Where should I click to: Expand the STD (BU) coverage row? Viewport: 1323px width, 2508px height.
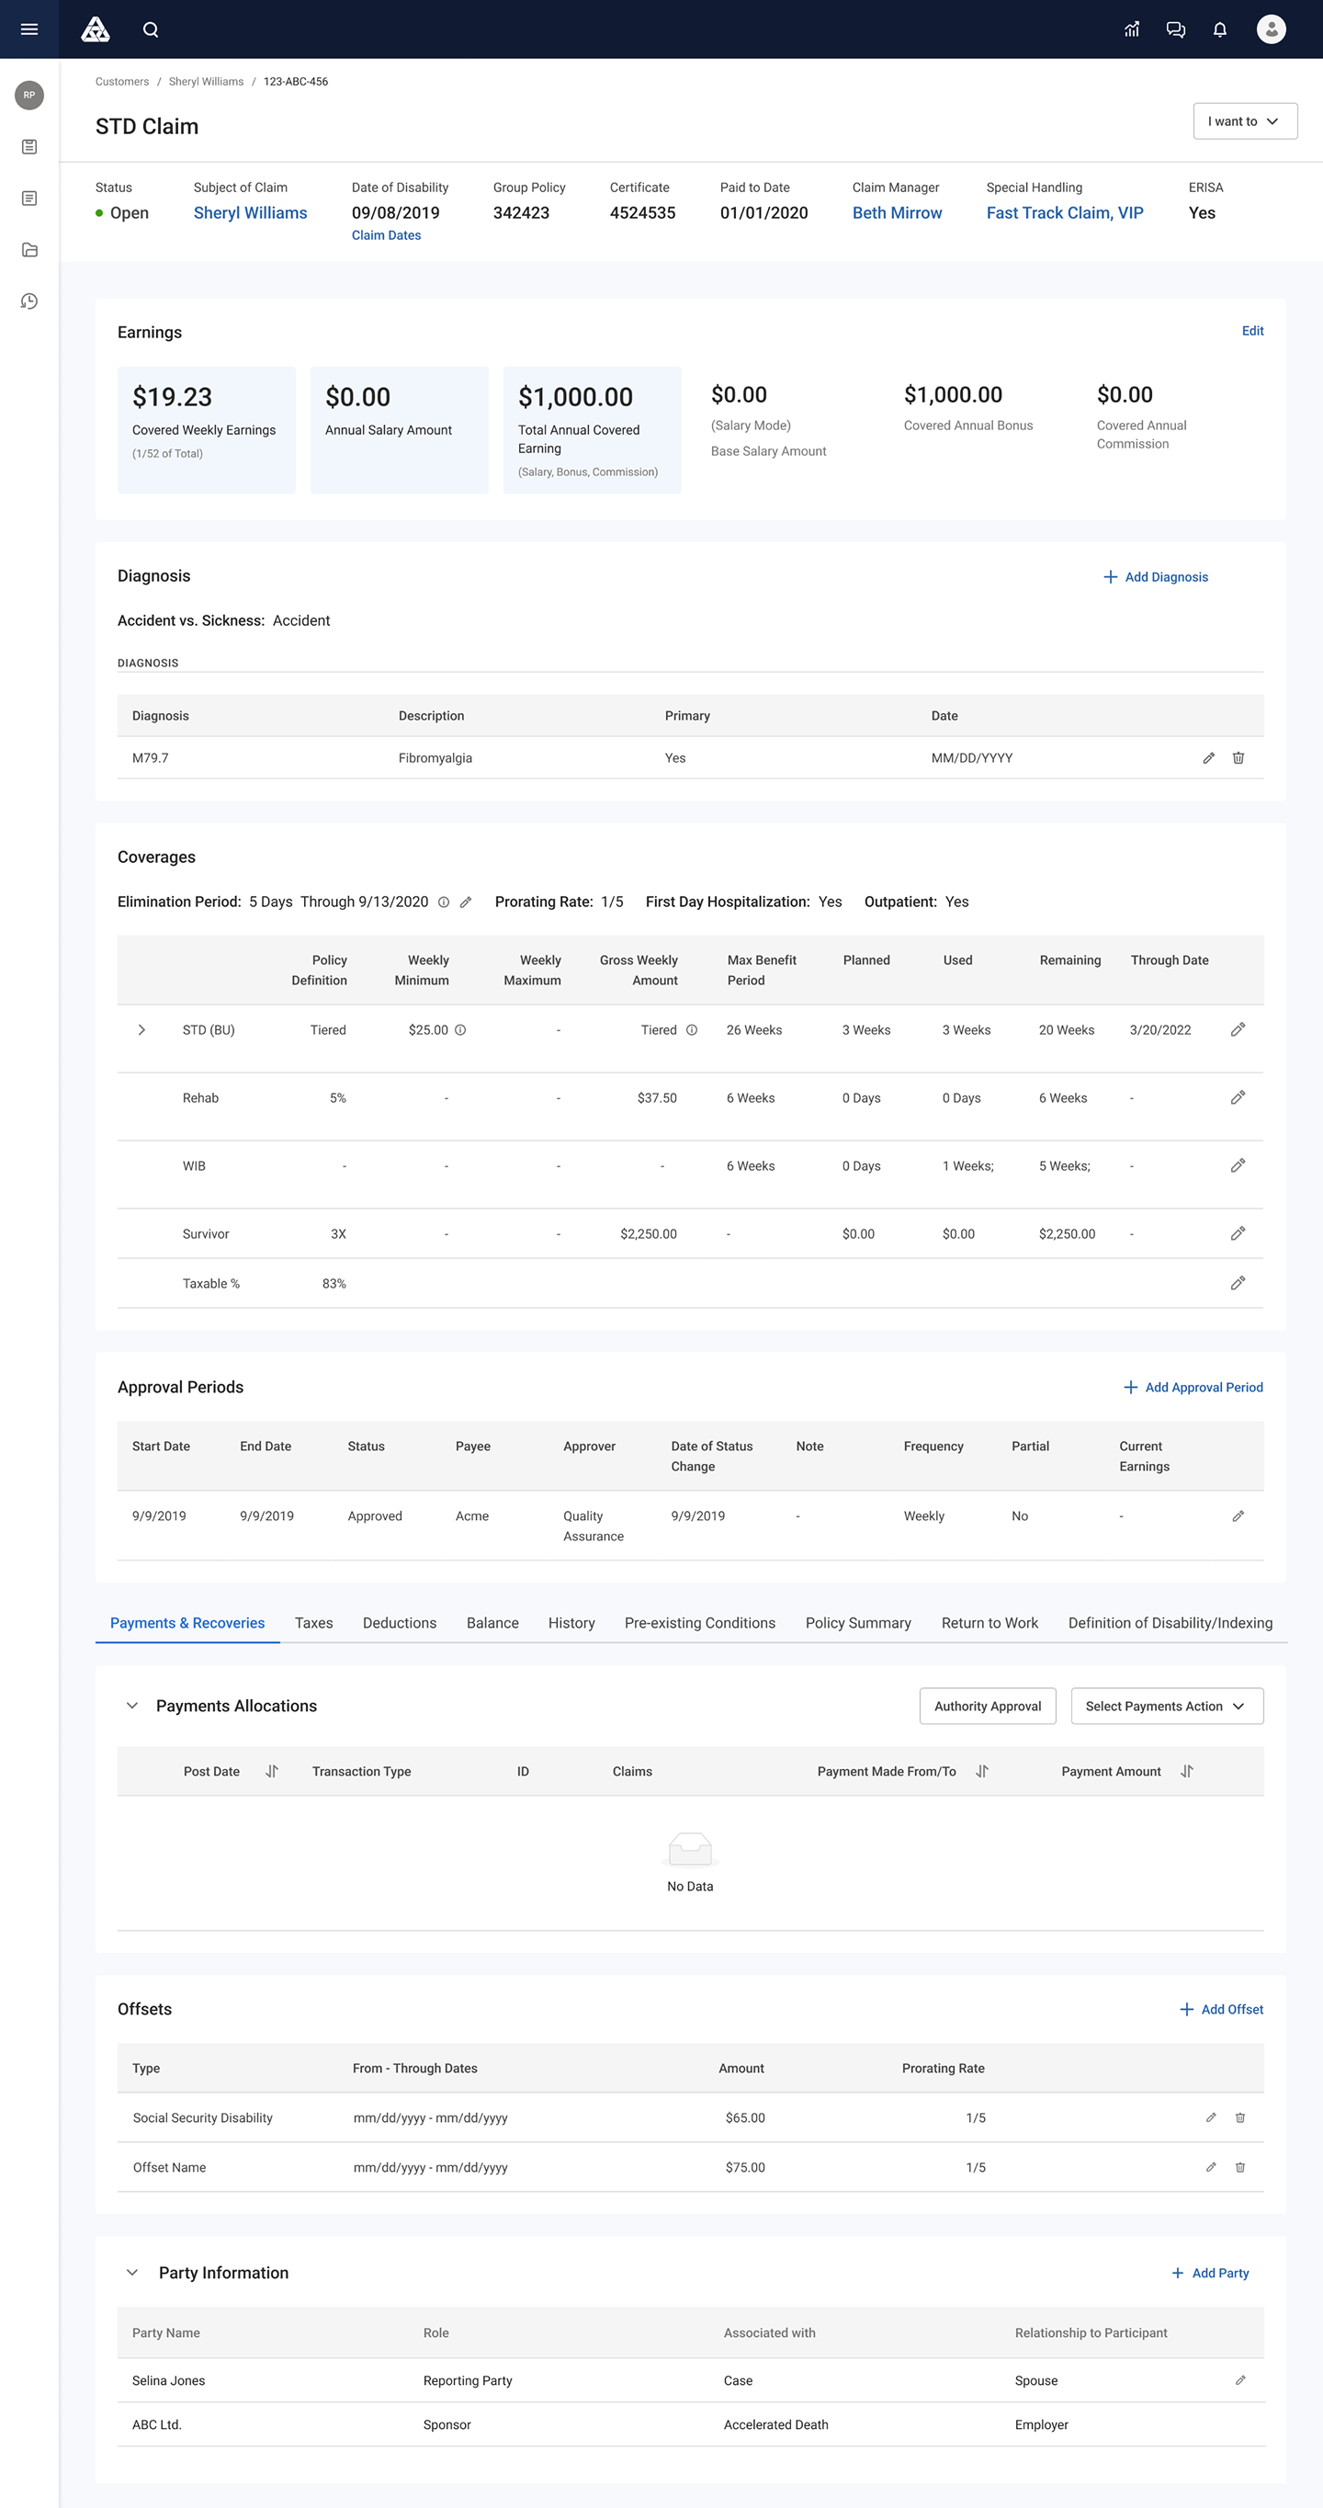(x=141, y=1030)
